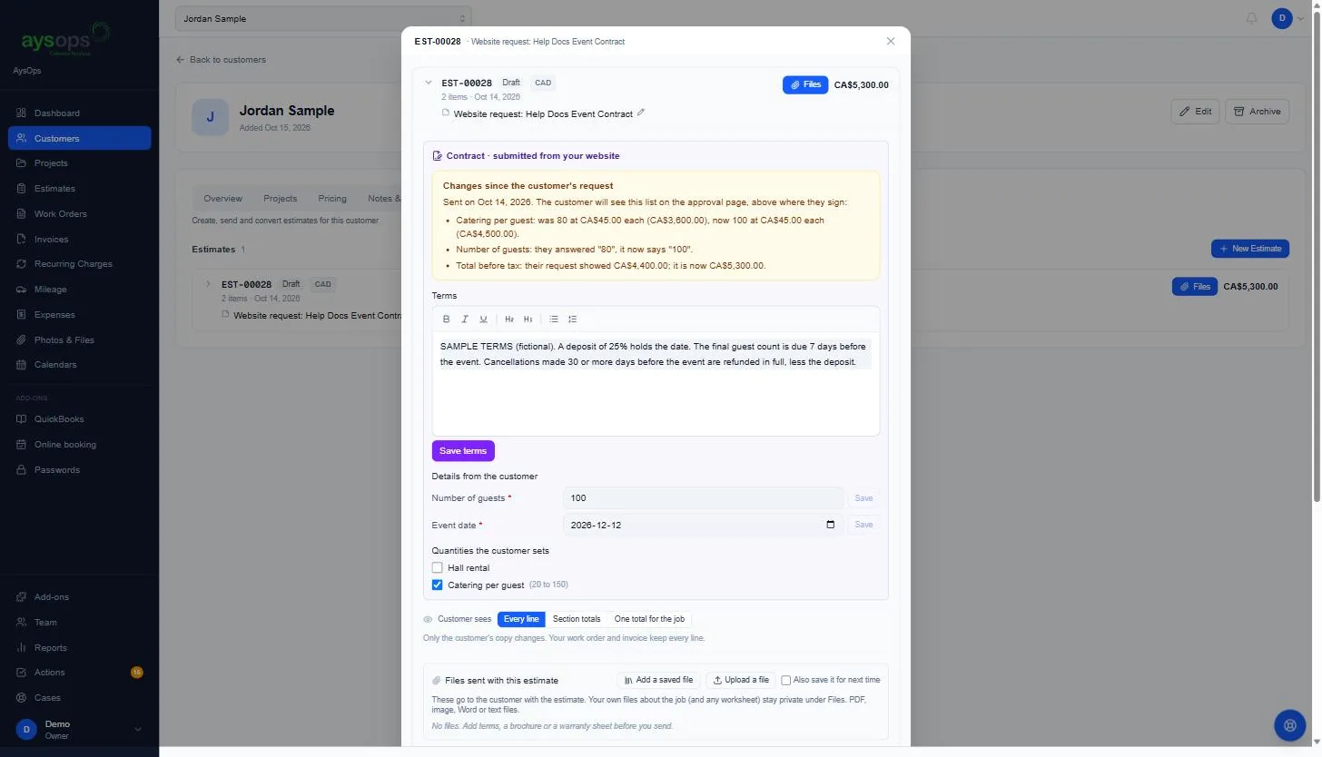The height and width of the screenshot is (757, 1322).
Task: Switch to Projects tab
Action: tap(280, 199)
